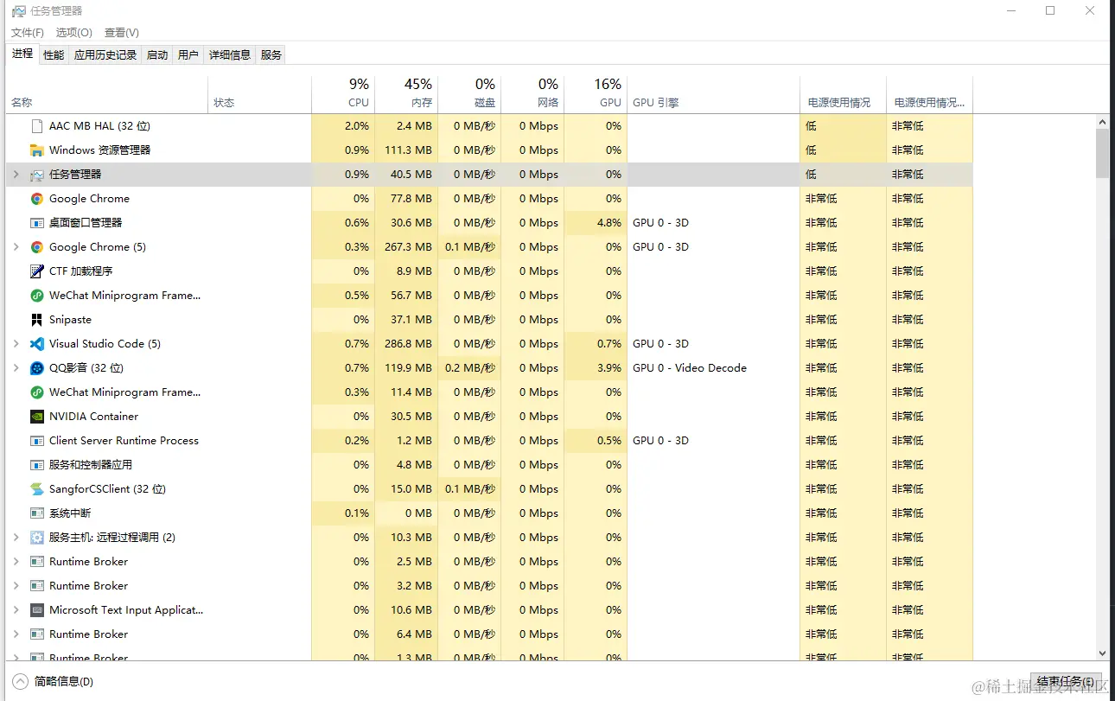Click the SangforCSClient process icon
1115x701 pixels.
coord(37,489)
